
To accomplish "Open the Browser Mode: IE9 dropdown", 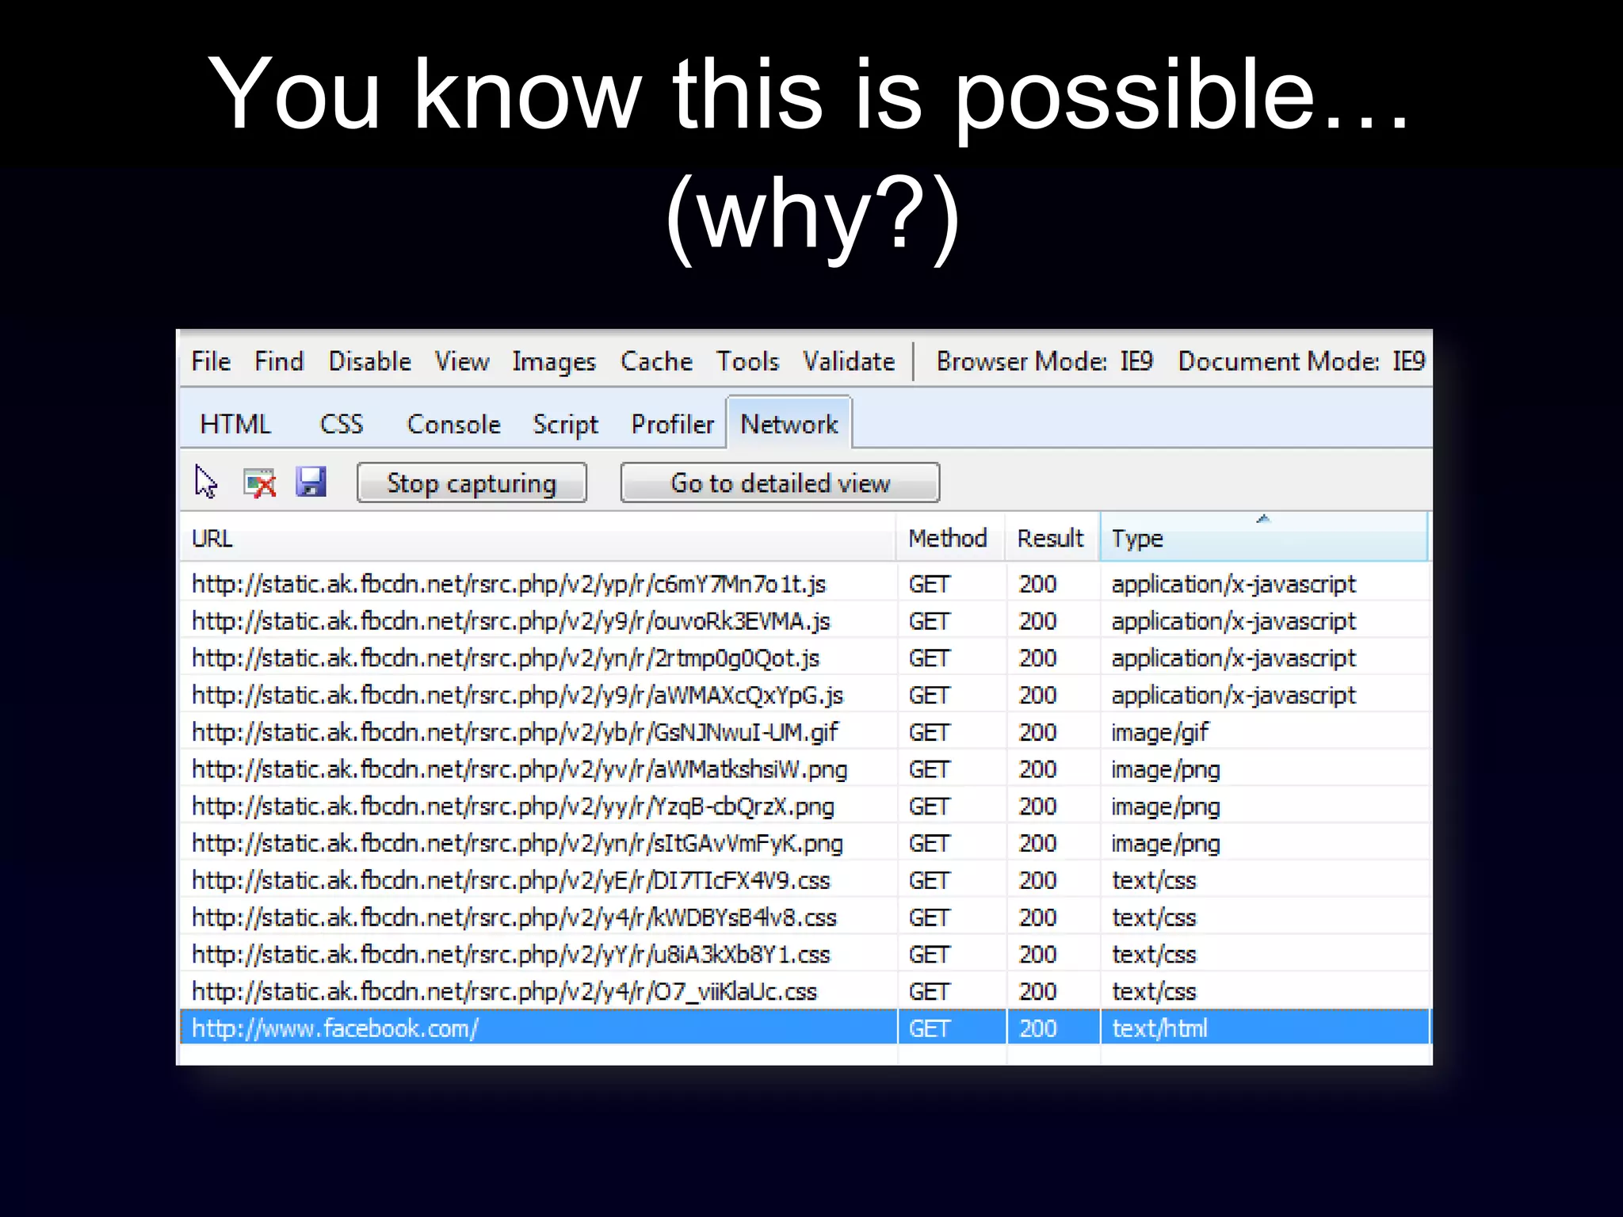I will [x=1044, y=361].
